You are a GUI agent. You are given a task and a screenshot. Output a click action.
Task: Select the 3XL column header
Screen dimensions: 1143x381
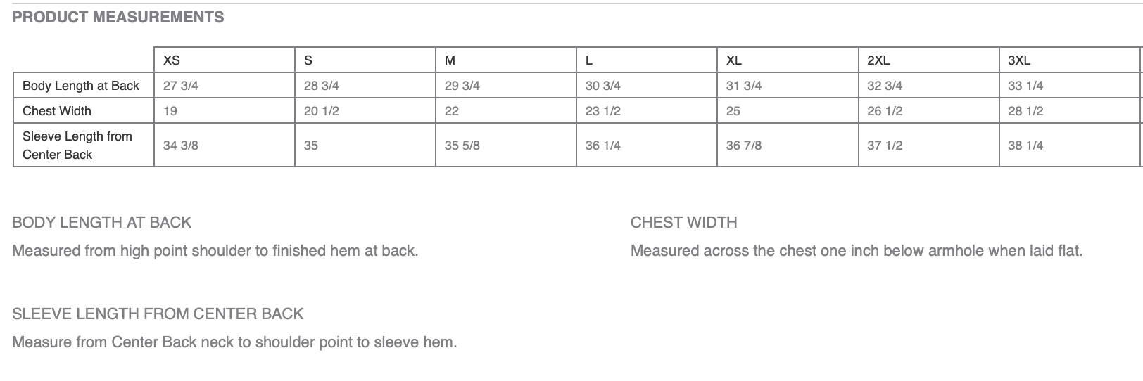(1019, 60)
